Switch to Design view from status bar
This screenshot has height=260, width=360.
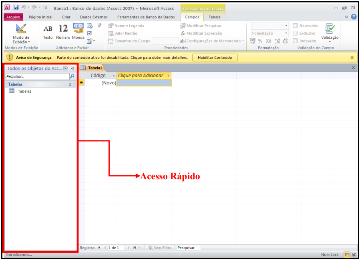(354, 255)
